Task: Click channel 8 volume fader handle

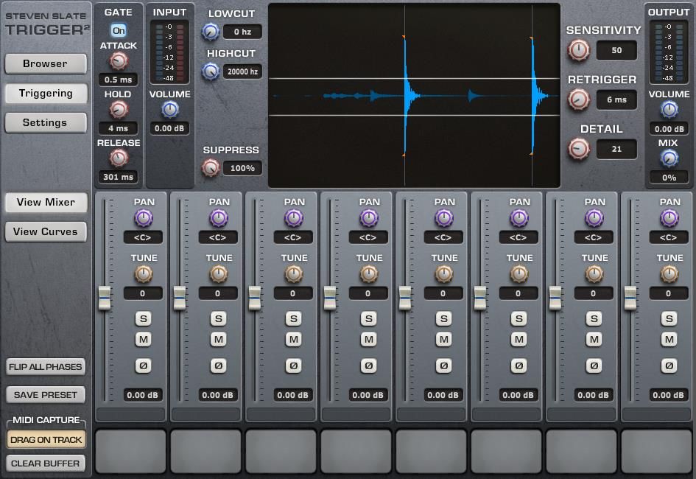Action: point(630,298)
